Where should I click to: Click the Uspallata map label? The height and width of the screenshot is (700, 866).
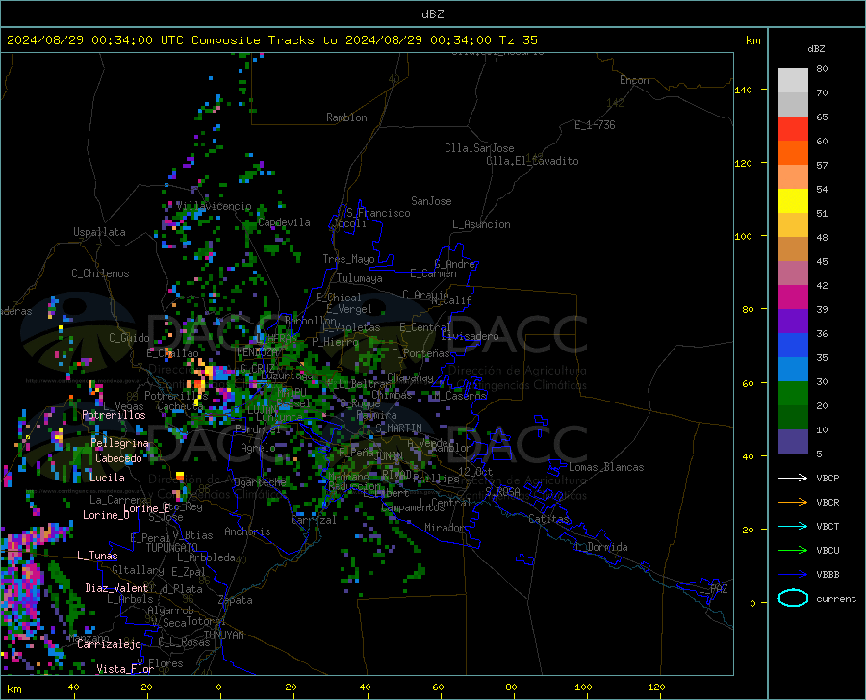(x=99, y=232)
